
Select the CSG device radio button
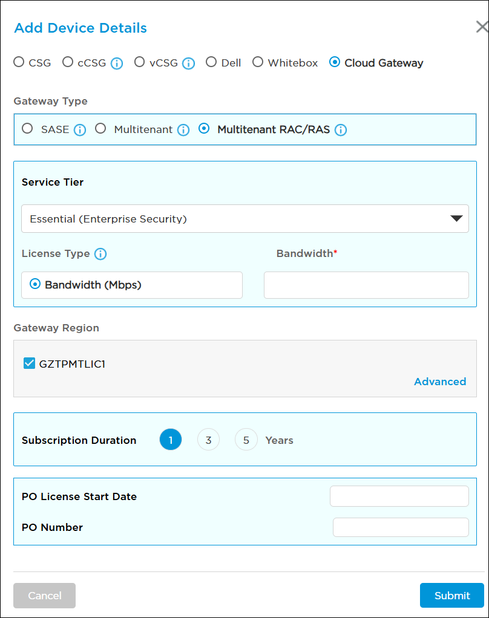click(x=19, y=62)
